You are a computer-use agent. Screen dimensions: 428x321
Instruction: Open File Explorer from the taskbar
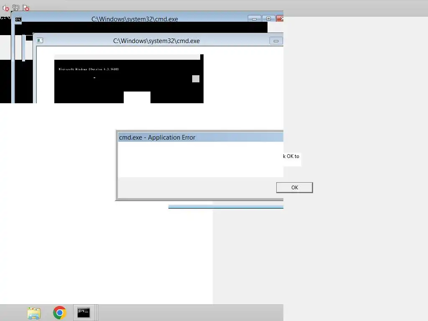pyautogui.click(x=34, y=313)
